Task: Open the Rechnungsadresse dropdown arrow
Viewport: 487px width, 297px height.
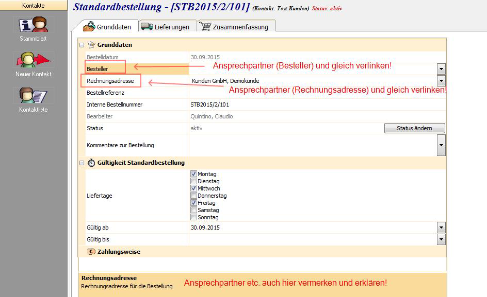Action: pos(441,81)
